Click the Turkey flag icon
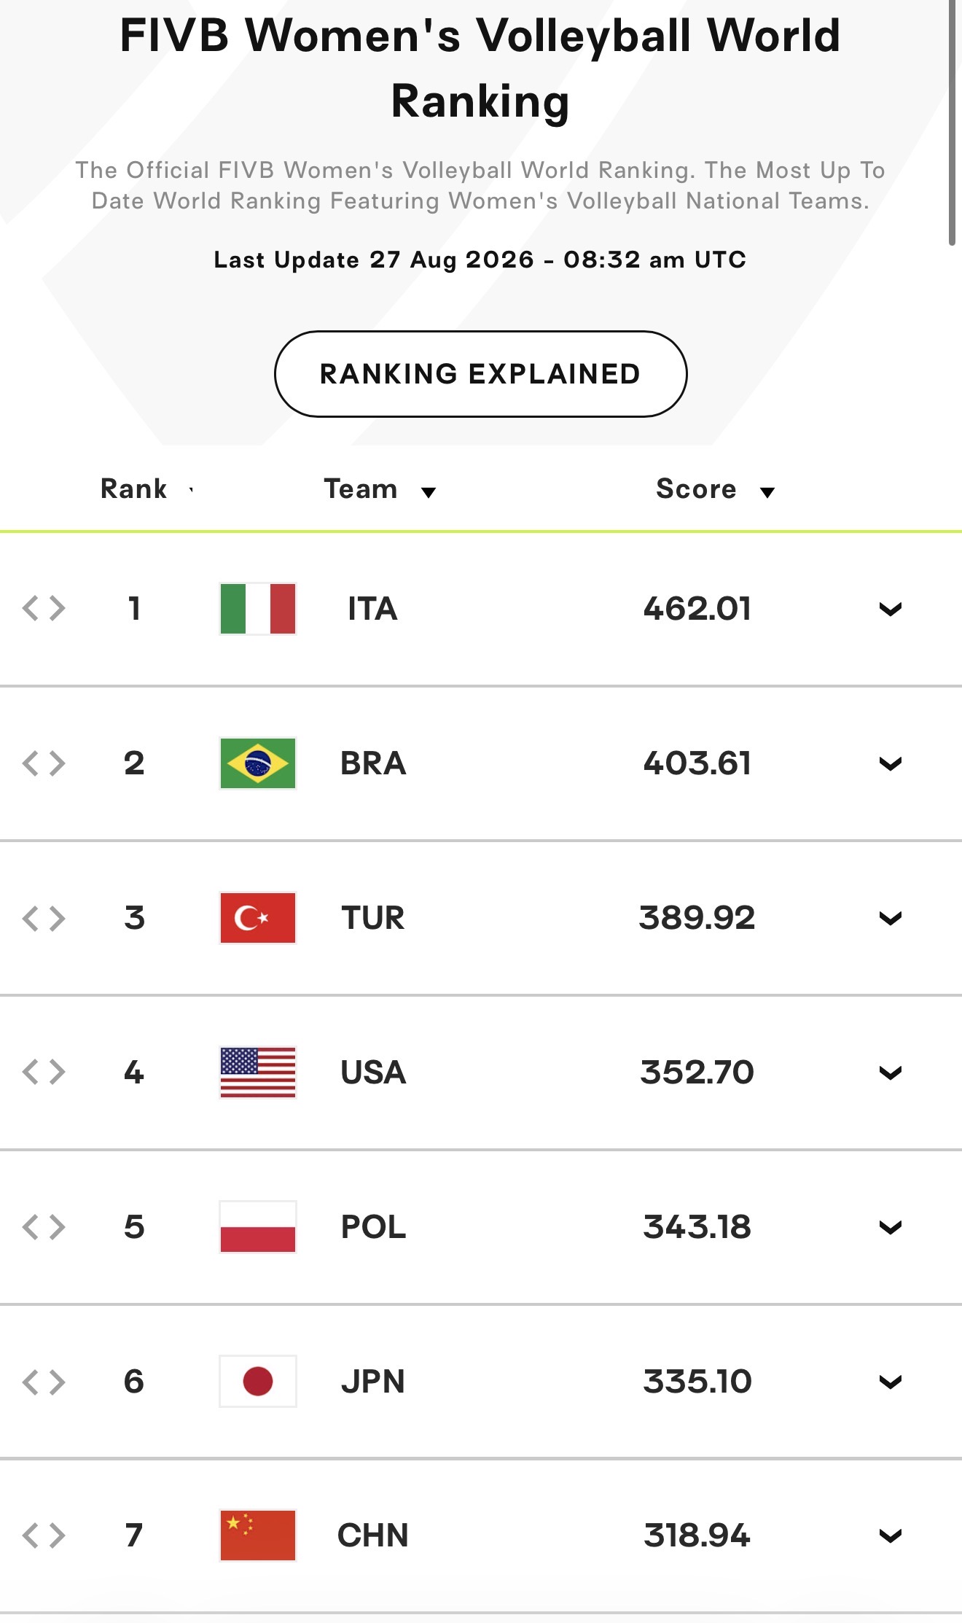 pyautogui.click(x=258, y=918)
